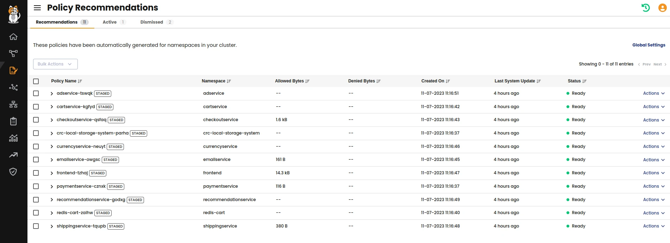The image size is (670, 243).
Task: Expand the frontend-tzhaj policy row
Action: coord(52,173)
